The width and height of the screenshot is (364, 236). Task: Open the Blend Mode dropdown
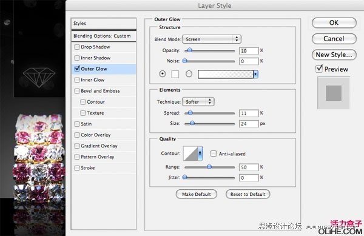[212, 39]
